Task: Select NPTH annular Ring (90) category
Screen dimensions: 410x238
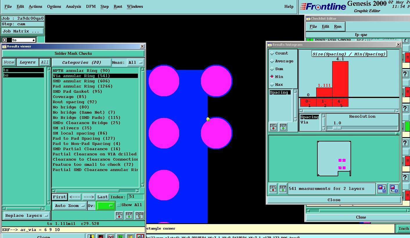Action: pos(95,70)
